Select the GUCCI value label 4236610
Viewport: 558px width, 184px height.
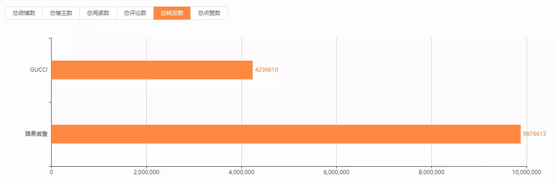266,70
